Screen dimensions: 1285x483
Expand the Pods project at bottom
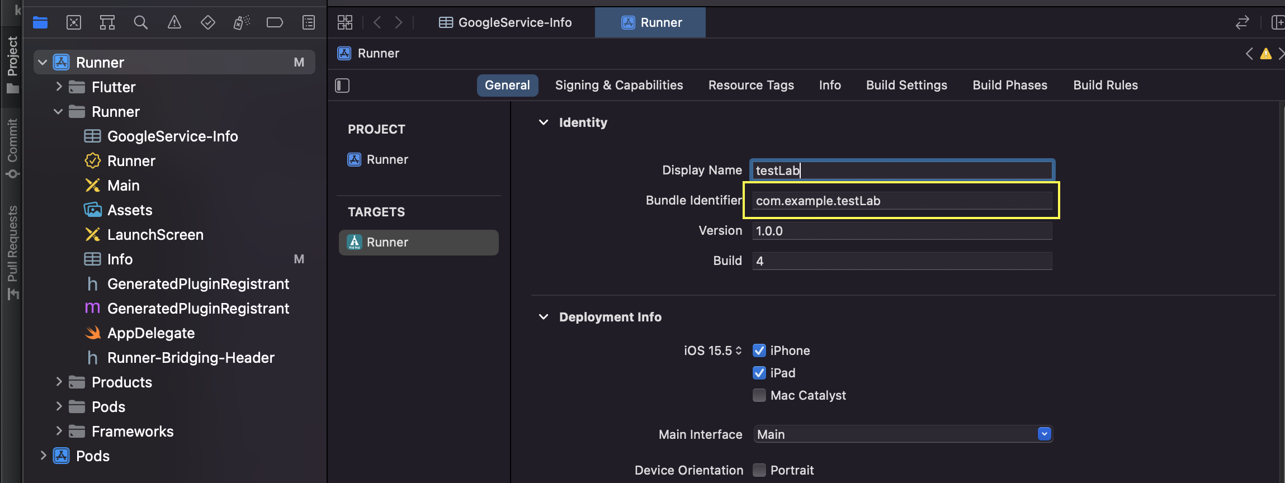pos(43,456)
